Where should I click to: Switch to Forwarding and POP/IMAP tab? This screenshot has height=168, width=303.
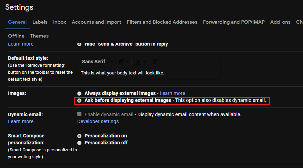coord(234,22)
